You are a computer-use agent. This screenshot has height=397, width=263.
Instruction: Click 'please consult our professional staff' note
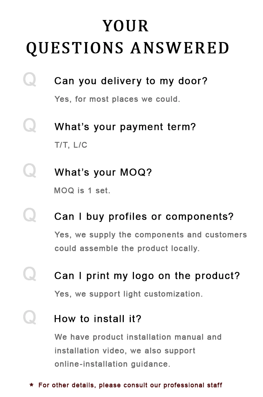[x=160, y=385]
